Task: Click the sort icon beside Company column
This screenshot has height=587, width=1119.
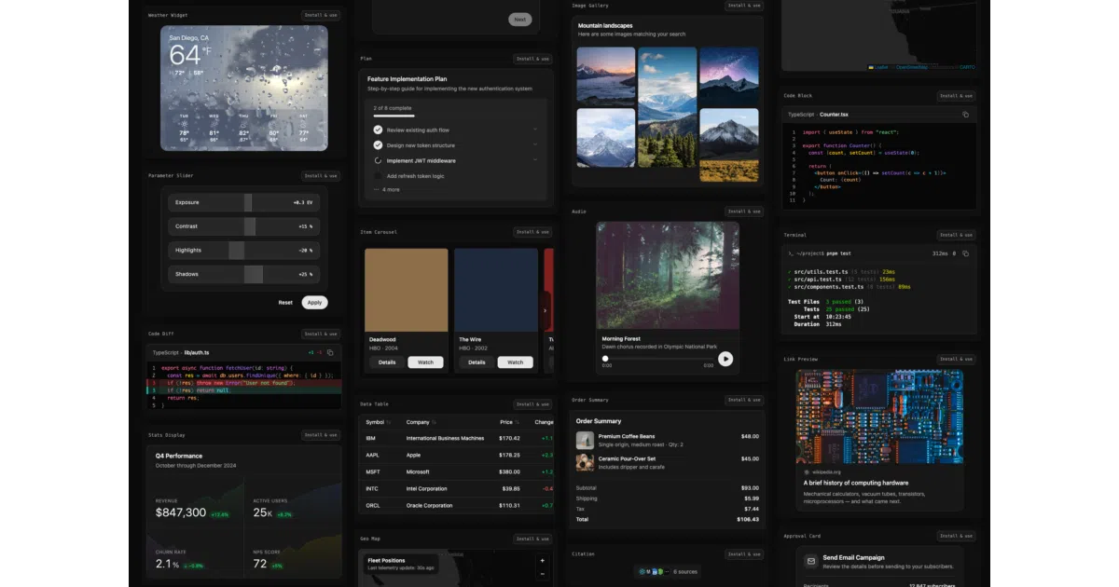Action: pyautogui.click(x=435, y=422)
